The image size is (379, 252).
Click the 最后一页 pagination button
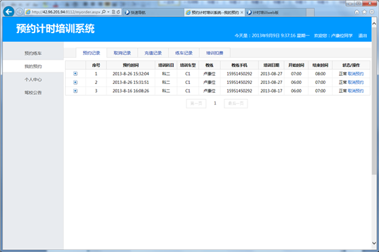point(236,104)
